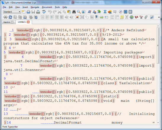Run the ABC spellchecker
Screen dimensions: 162x130
point(44,12)
